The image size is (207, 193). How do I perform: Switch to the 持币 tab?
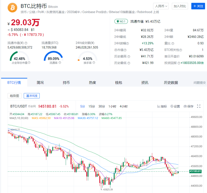66,83
